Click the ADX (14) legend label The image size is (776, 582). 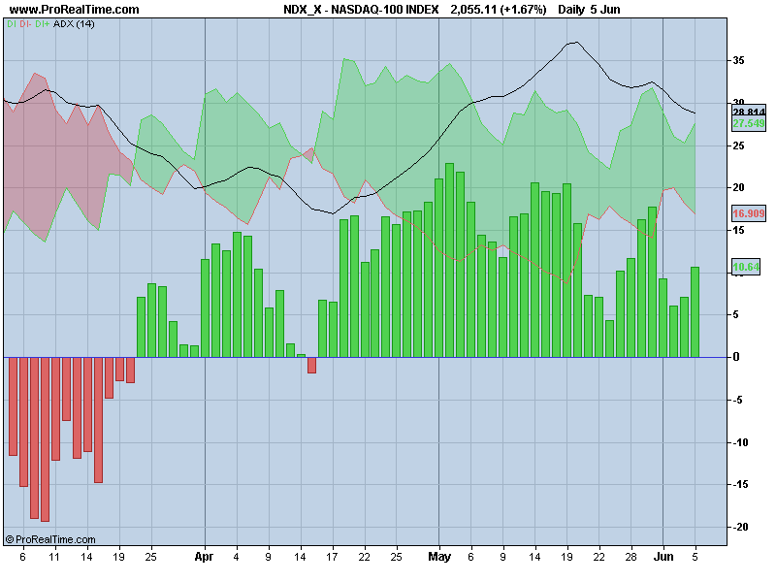coord(74,23)
